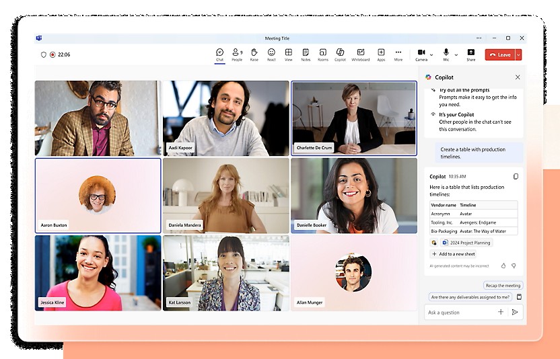Share your screen
The width and height of the screenshot is (560, 359).
(471, 55)
